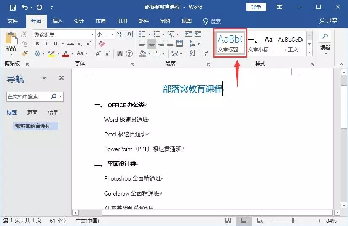Apply the red font color A
The image size is (348, 226).
pyautogui.click(x=66, y=53)
